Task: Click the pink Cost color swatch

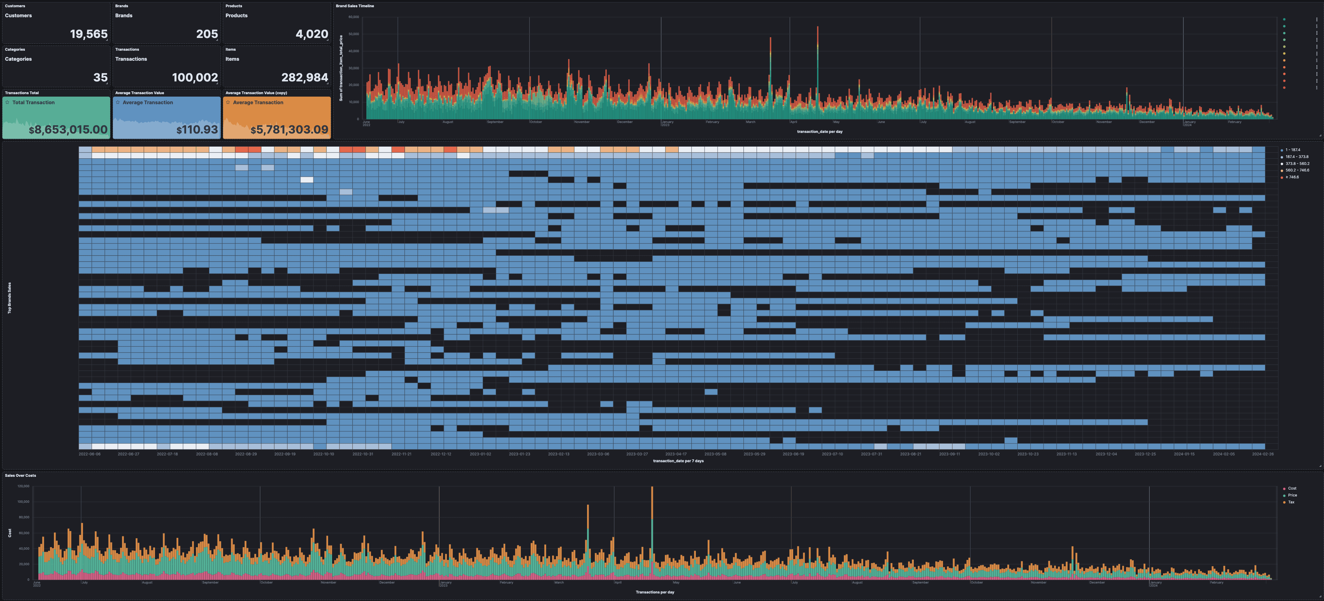Action: pyautogui.click(x=1284, y=489)
